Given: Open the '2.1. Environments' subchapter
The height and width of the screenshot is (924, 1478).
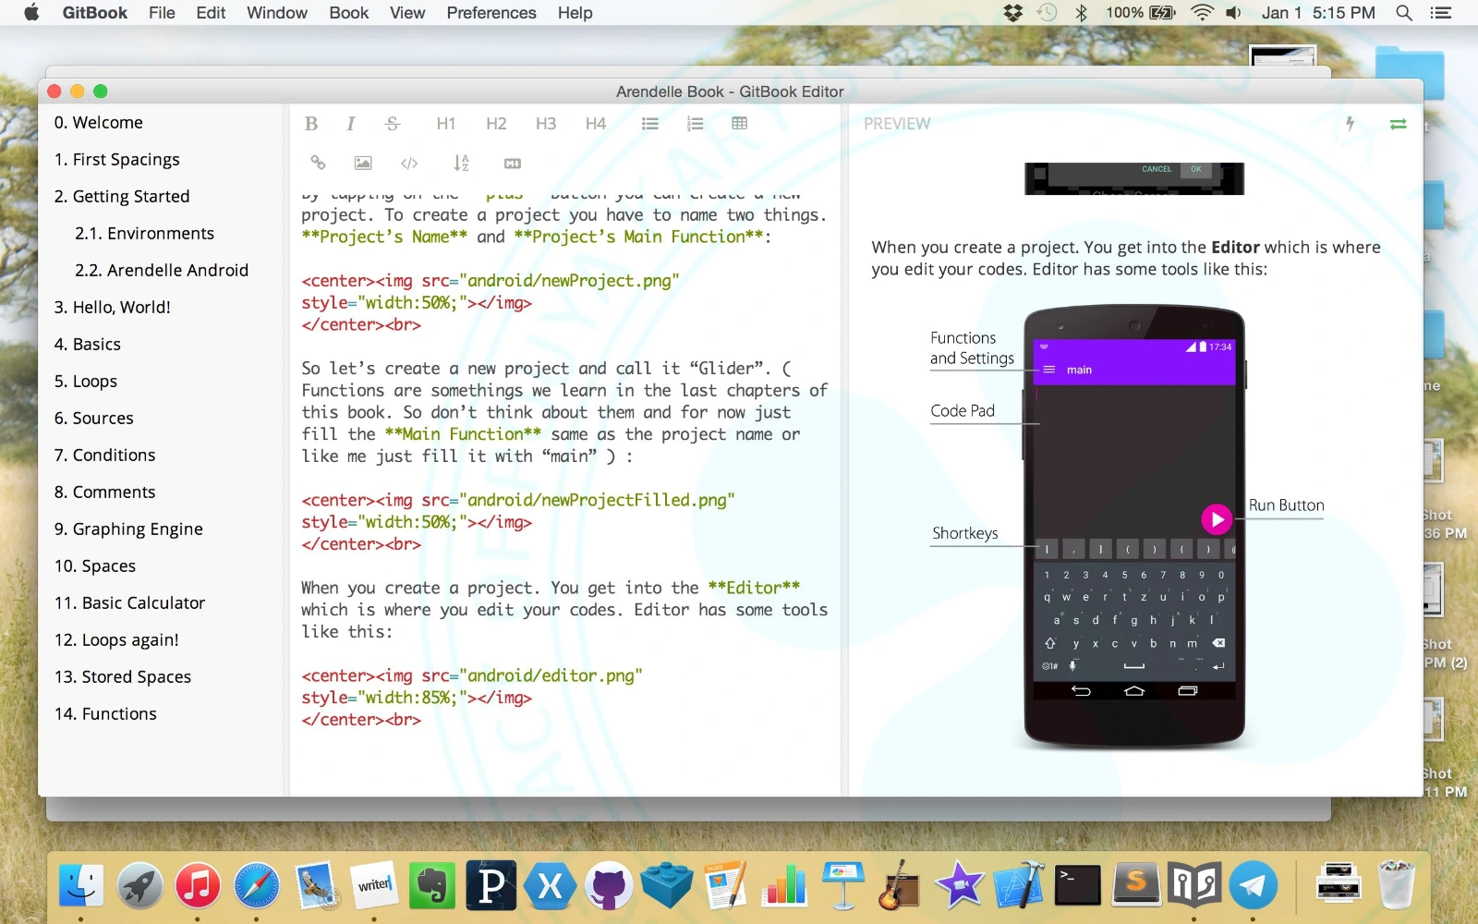Looking at the screenshot, I should tap(144, 234).
